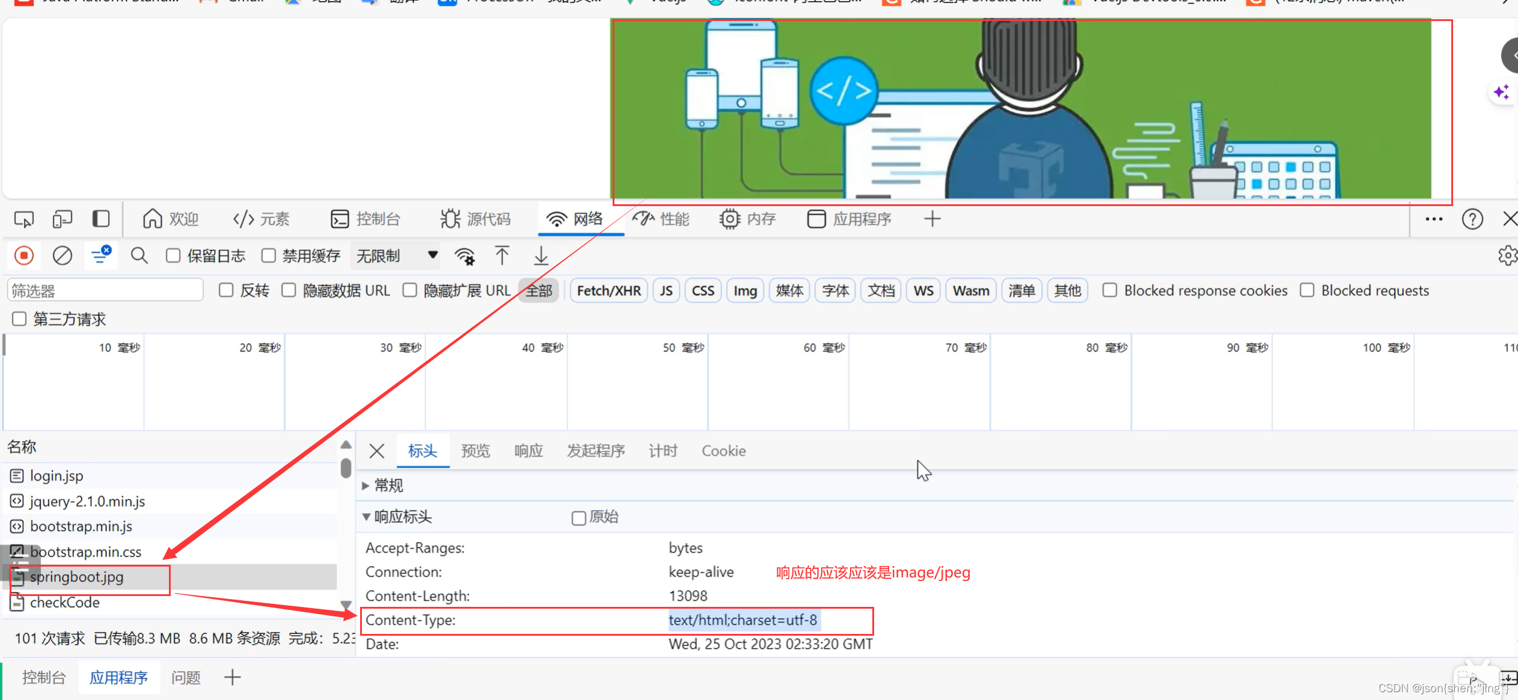Import a HAR file via upload icon
1518x700 pixels.
pyautogui.click(x=502, y=255)
